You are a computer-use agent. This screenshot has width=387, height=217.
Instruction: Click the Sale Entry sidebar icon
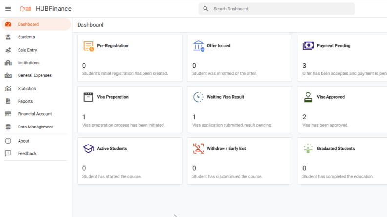8,50
